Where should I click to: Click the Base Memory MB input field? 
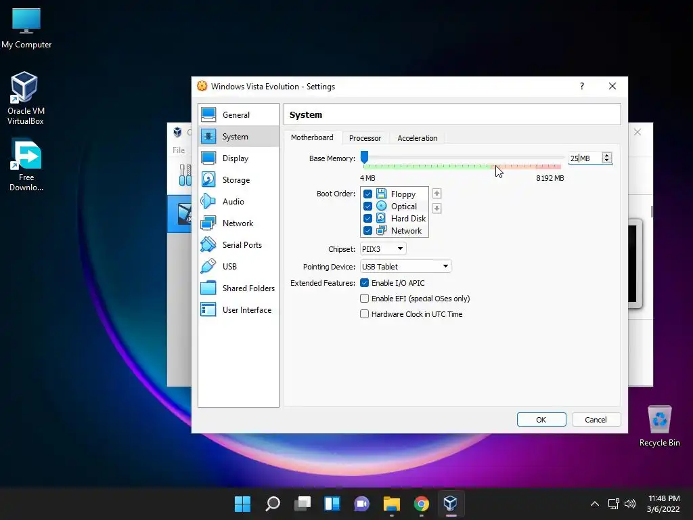click(x=585, y=158)
